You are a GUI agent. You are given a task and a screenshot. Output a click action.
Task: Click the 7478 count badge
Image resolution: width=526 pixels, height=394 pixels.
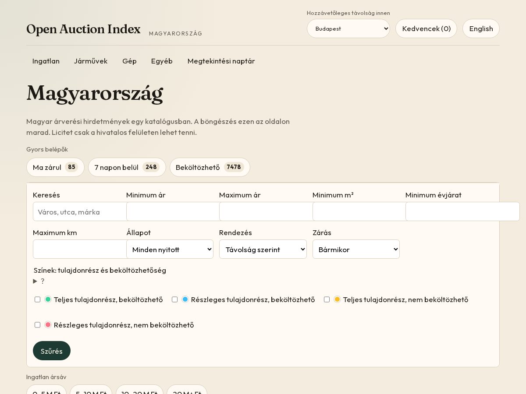[234, 167]
